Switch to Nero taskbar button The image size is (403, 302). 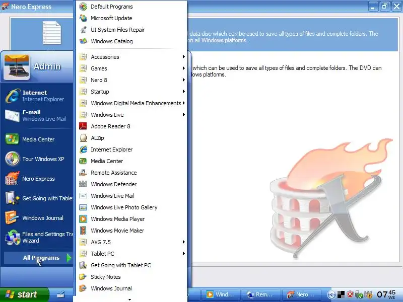coord(301,294)
